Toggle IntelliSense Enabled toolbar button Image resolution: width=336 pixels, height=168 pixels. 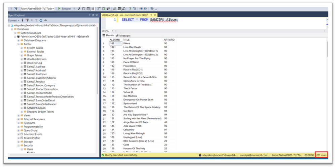93,9
